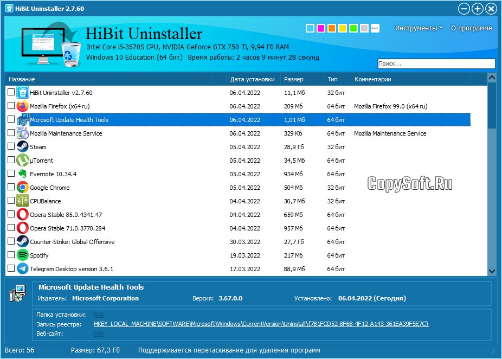This screenshot has width=502, height=359.
Task: Choose the light blue color theme
Action: point(310,28)
